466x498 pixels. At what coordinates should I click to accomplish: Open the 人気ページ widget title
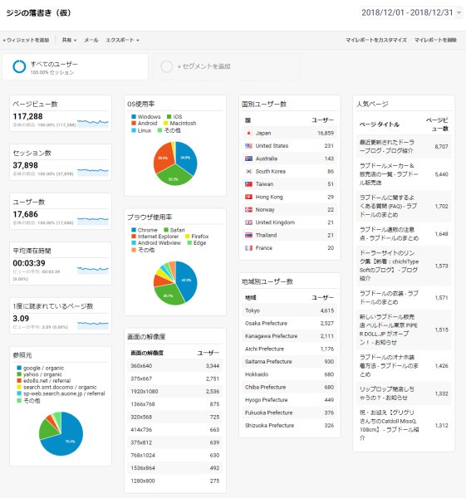(372, 104)
